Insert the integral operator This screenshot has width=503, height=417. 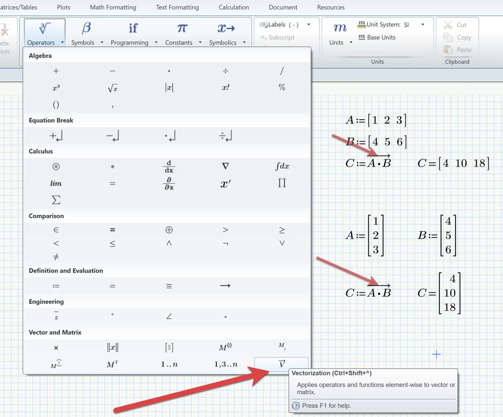[x=282, y=166]
